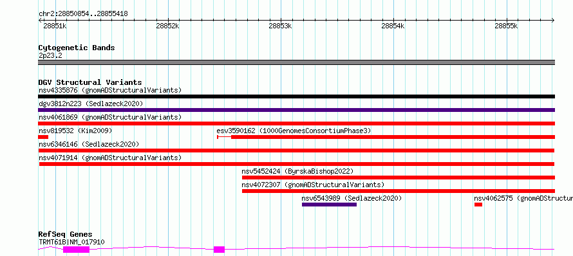Click the second smaller TRMT61B exon block

(x=219, y=250)
